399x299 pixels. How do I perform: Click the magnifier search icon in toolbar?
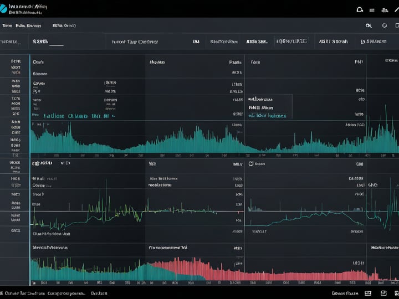pos(369,25)
